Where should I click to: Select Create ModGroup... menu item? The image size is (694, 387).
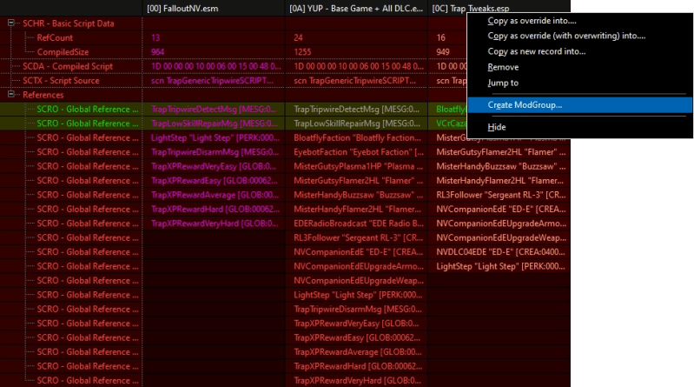tap(580, 105)
